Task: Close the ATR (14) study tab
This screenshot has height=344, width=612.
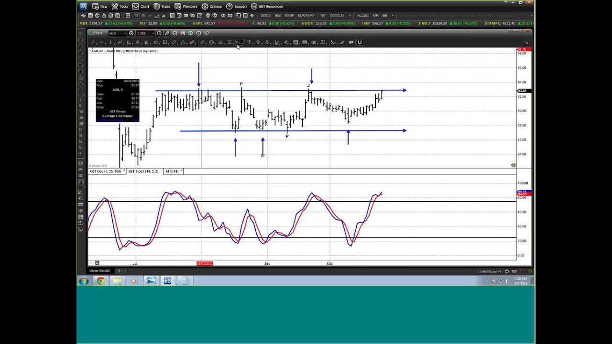Action: tap(182, 171)
